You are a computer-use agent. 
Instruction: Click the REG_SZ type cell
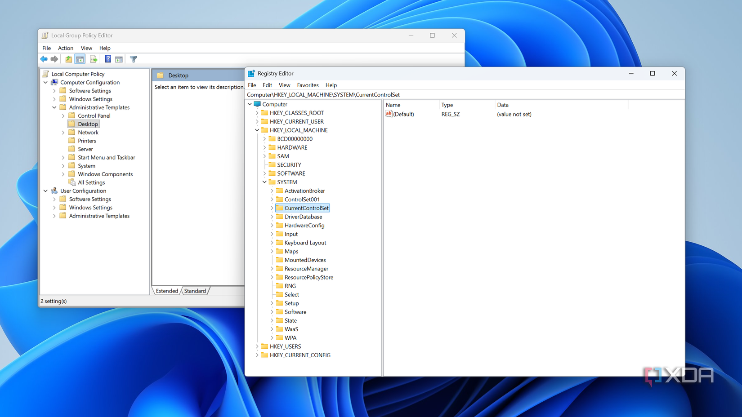[x=451, y=114]
